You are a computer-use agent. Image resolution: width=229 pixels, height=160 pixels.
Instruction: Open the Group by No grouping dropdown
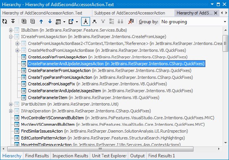194,22
